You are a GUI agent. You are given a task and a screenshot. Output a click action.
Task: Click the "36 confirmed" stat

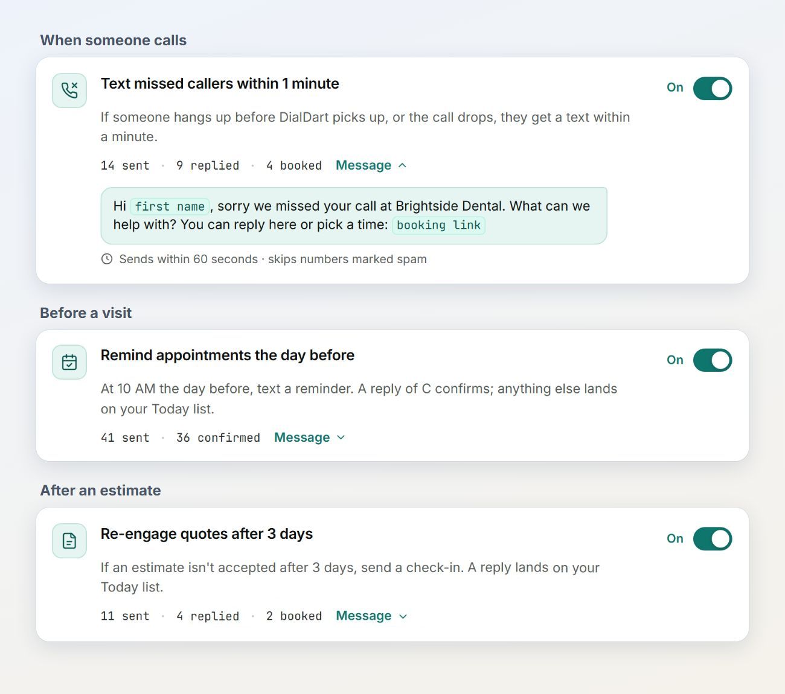click(218, 438)
